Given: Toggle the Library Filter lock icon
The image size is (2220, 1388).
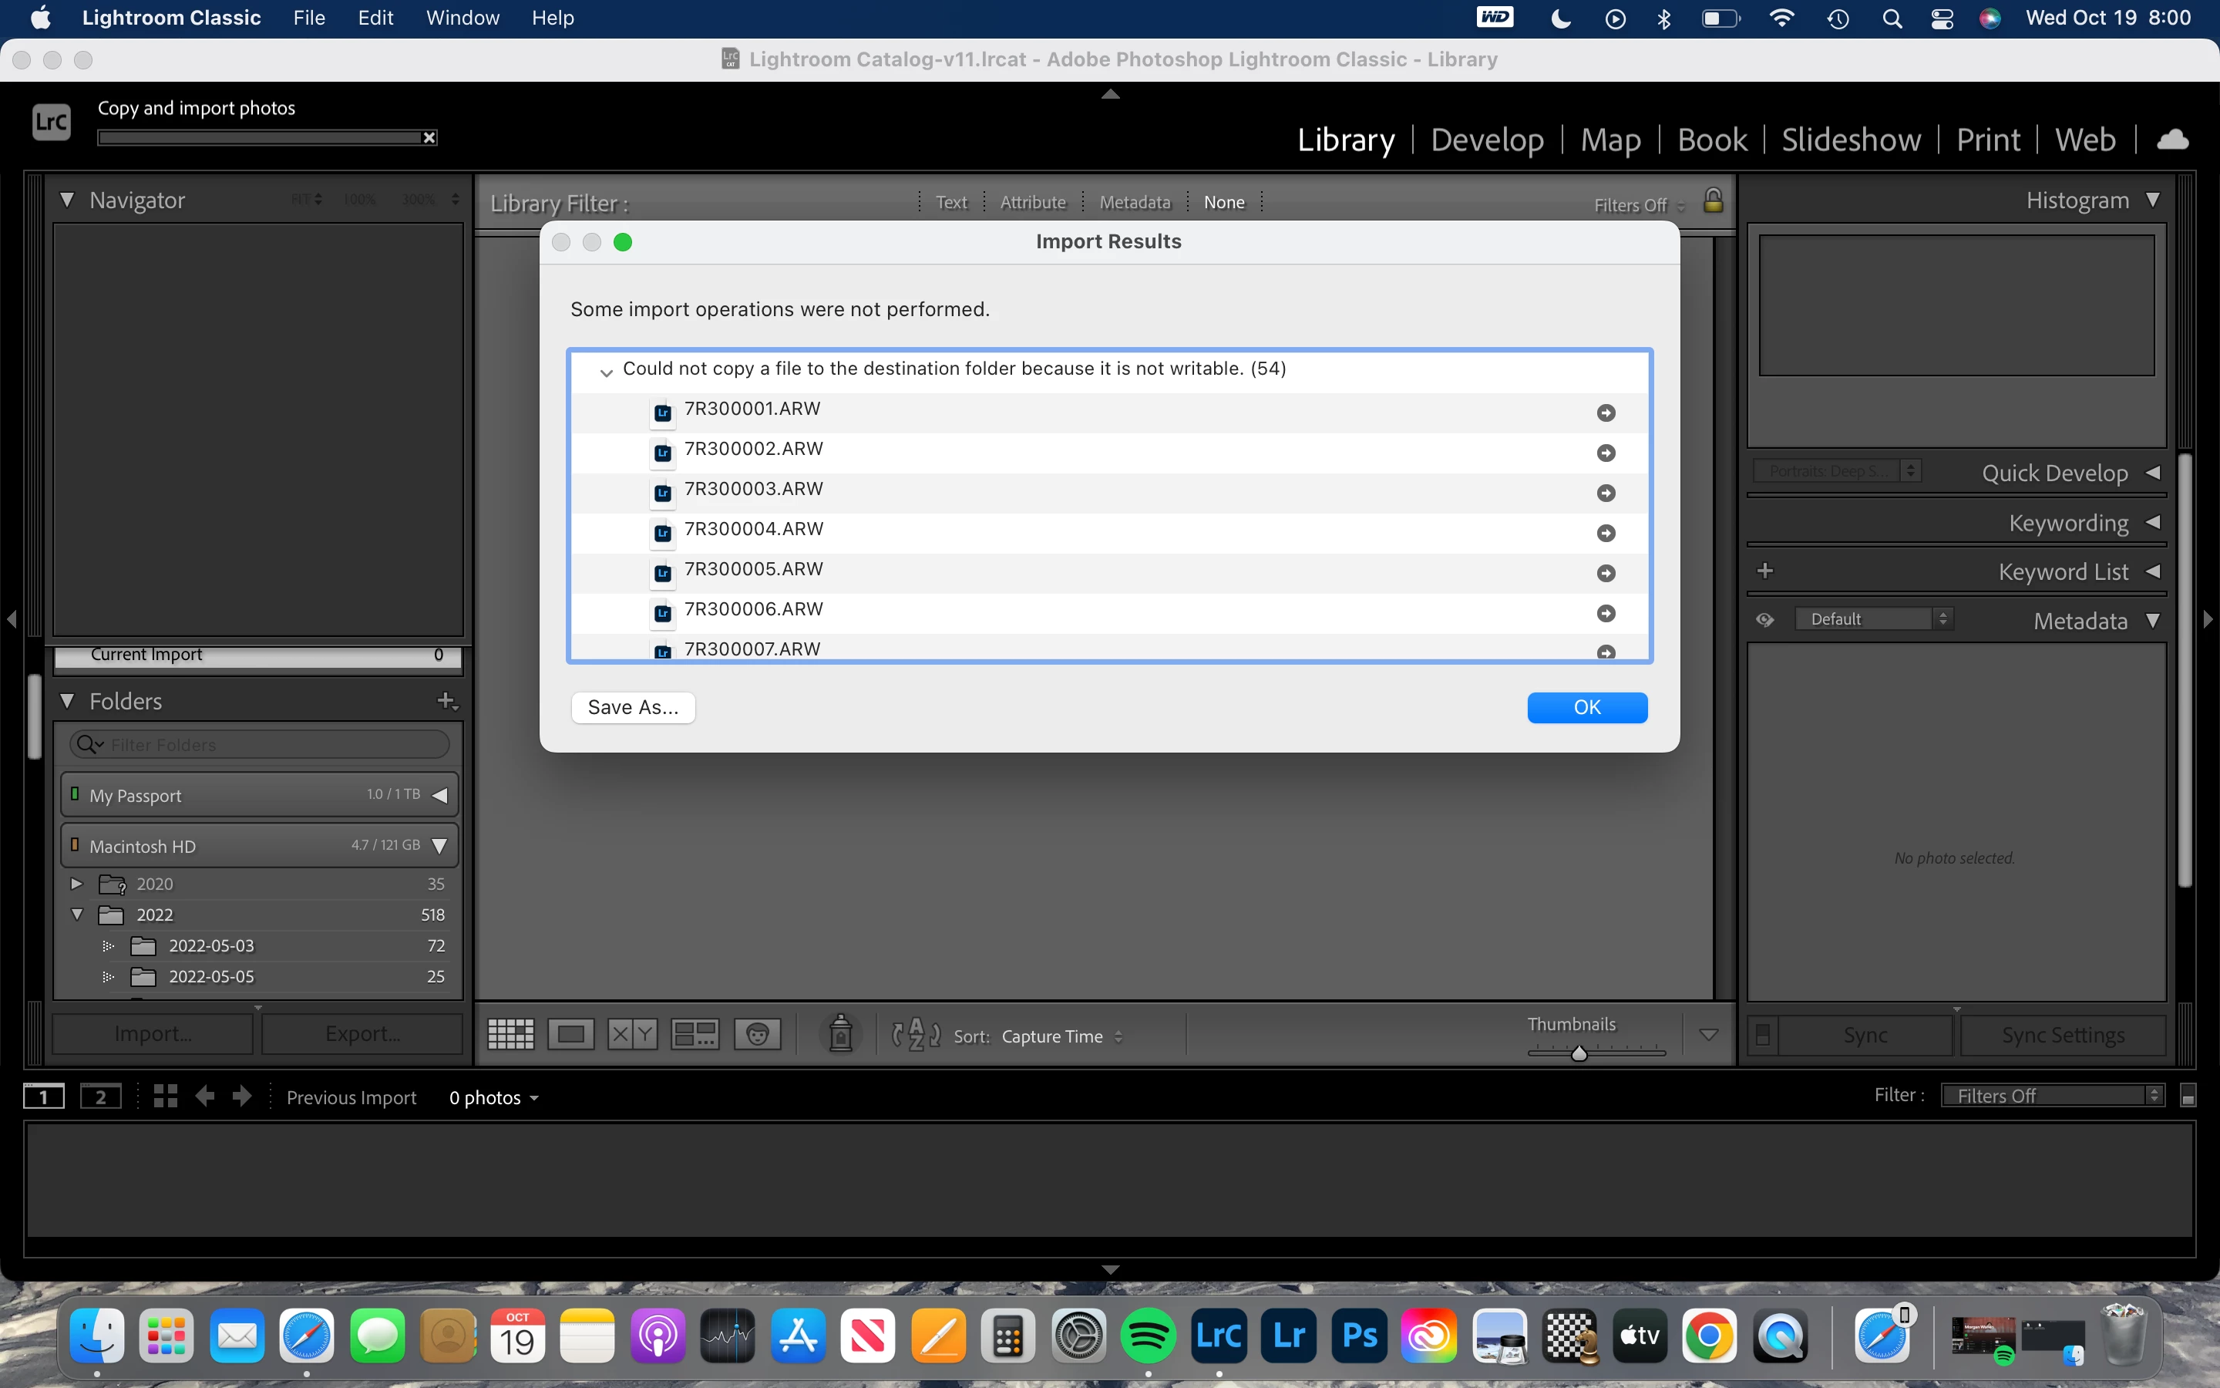Looking at the screenshot, I should point(1713,201).
